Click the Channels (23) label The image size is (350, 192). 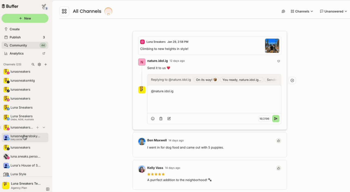point(12,64)
